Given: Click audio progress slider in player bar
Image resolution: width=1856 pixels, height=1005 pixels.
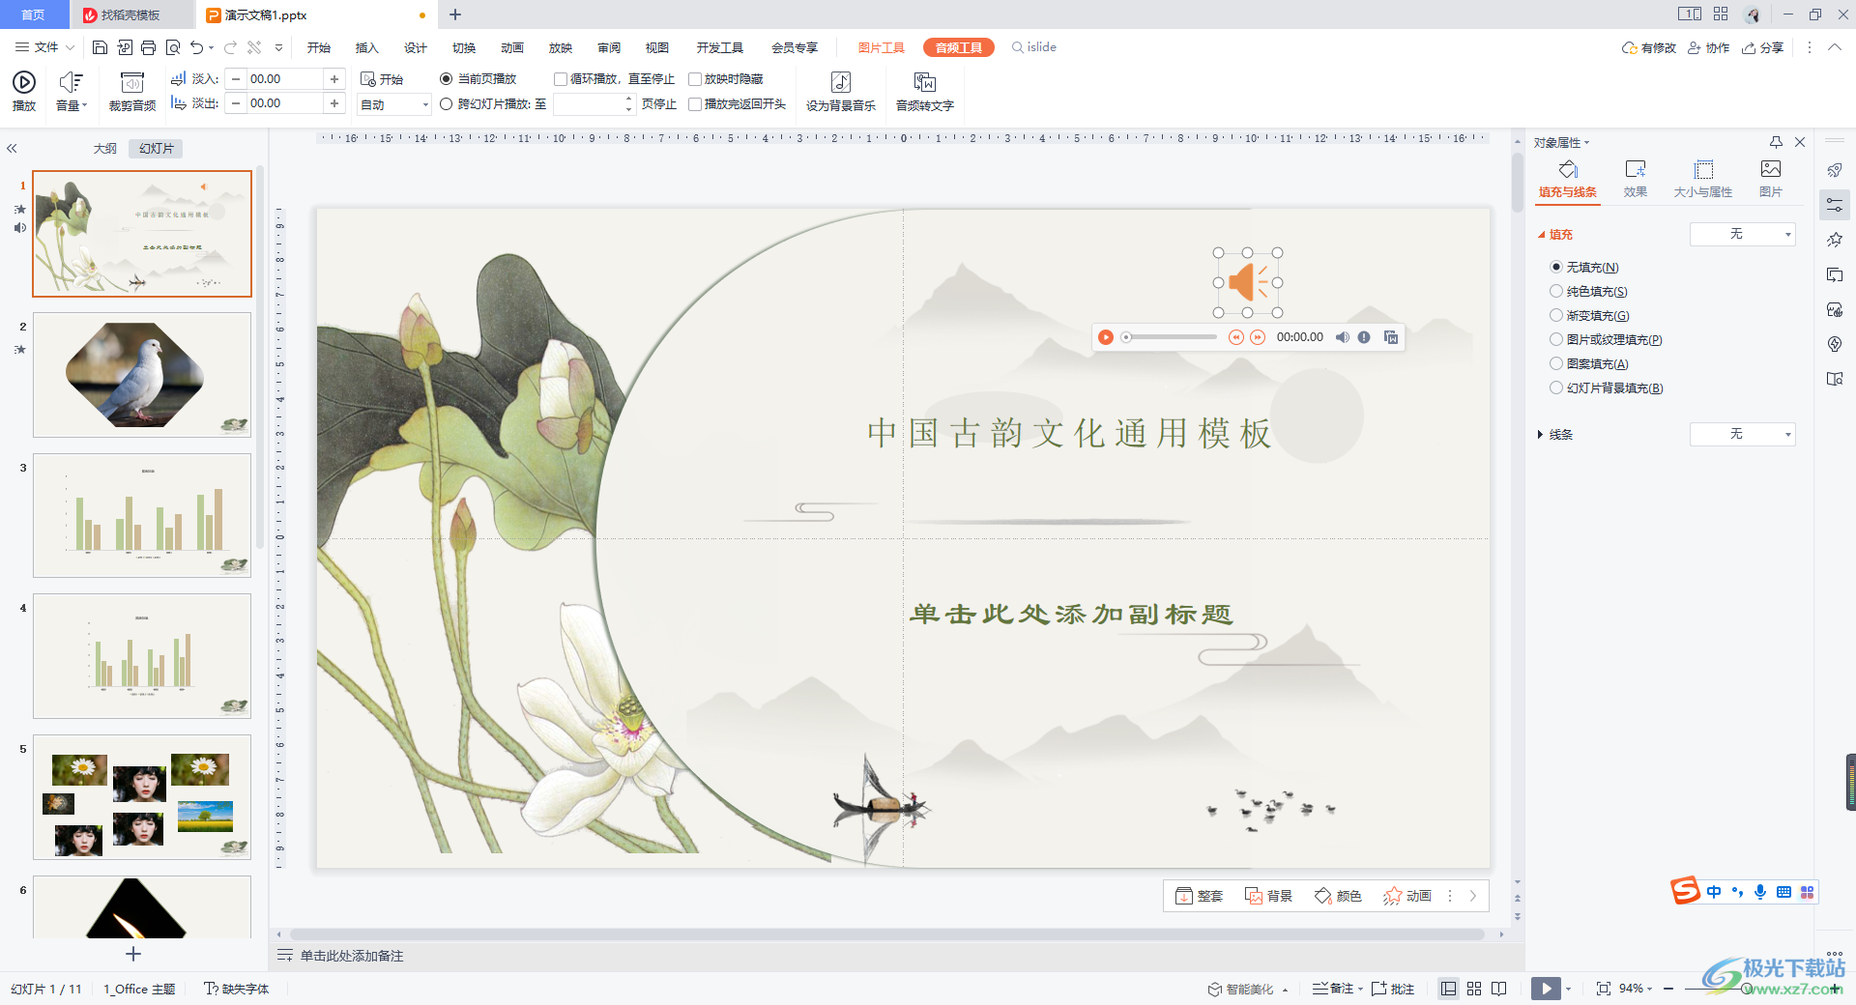Looking at the screenshot, I should click(1170, 337).
